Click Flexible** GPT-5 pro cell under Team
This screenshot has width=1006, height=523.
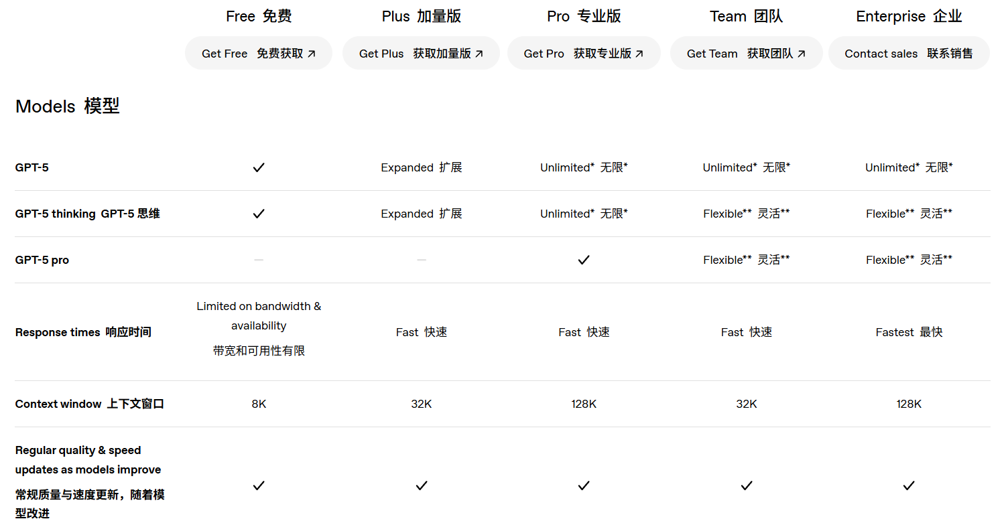[747, 260]
